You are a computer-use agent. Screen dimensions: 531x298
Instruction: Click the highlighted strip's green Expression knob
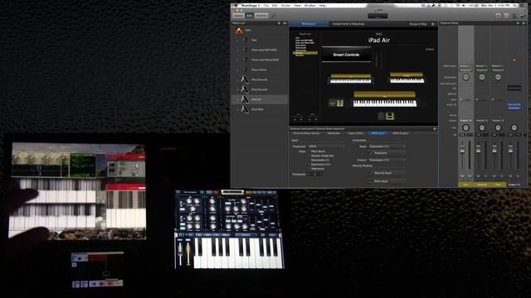click(x=465, y=77)
